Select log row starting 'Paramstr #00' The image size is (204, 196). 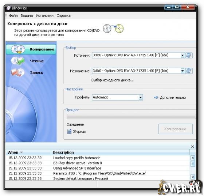point(98,173)
